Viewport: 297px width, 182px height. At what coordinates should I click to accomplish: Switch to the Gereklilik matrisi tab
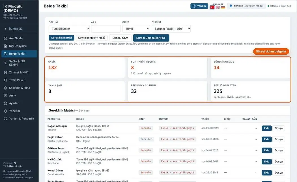coord(61,38)
